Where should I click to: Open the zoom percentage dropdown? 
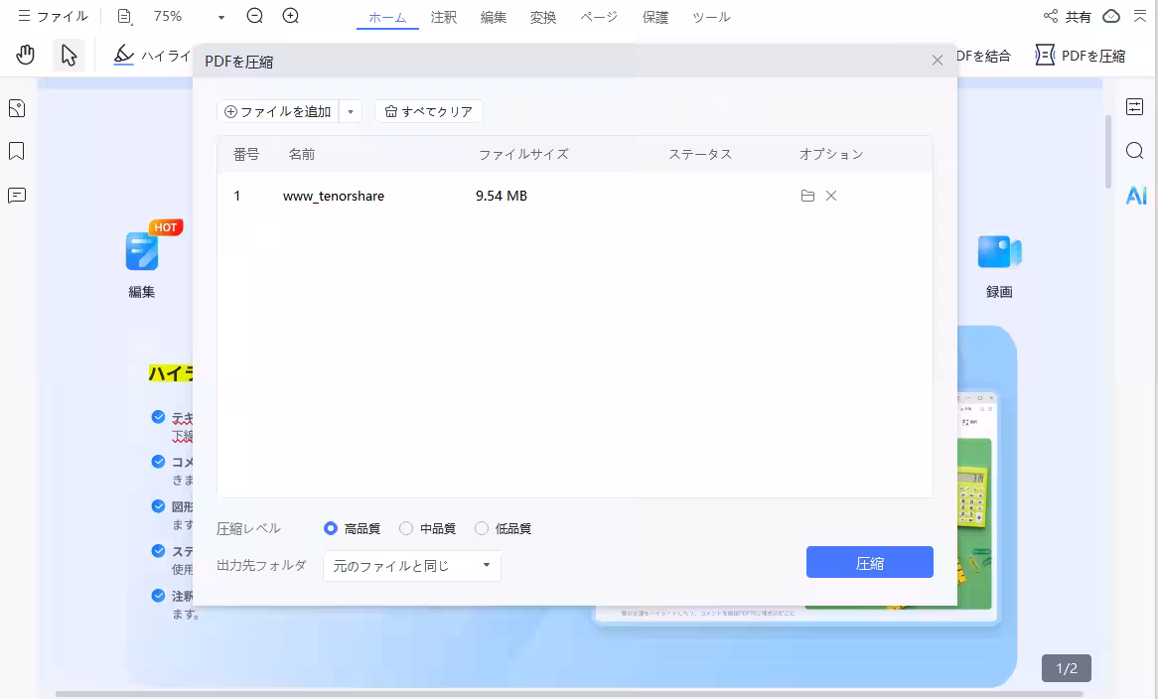tap(220, 16)
